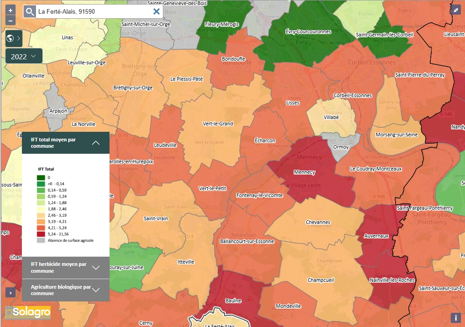Click the dark red 5,24 - 21,56 swatch
The image size is (465, 327).
[41, 234]
